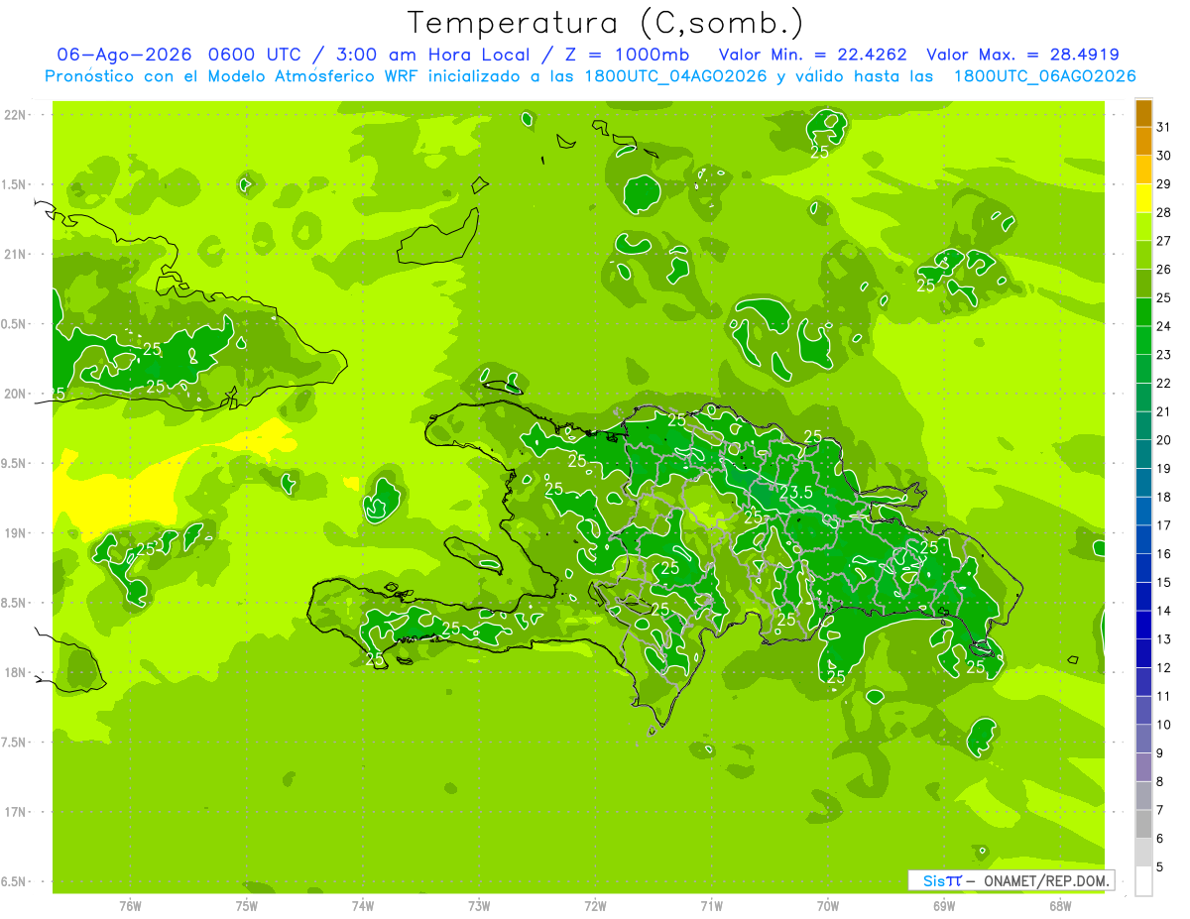Image resolution: width=1190 pixels, height=919 pixels.
Task: Click the orange color bar segment above 31
Action: click(x=1143, y=113)
